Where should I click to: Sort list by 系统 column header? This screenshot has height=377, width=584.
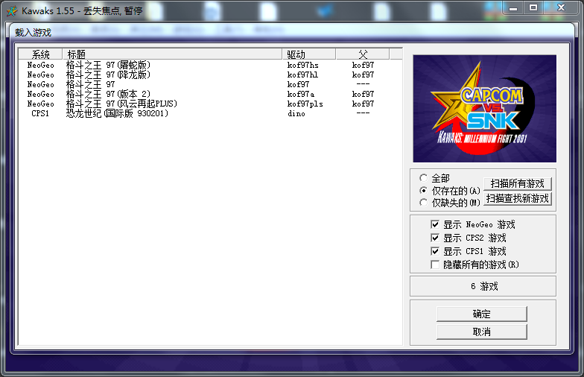40,54
